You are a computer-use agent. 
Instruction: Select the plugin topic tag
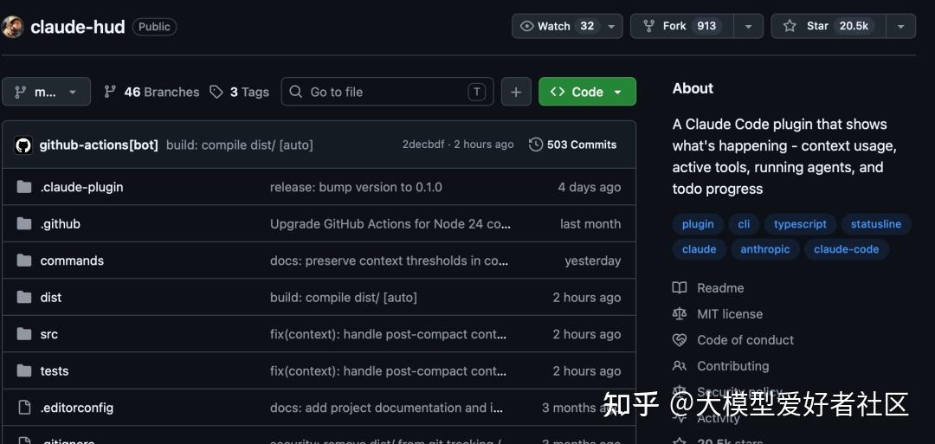pyautogui.click(x=698, y=224)
